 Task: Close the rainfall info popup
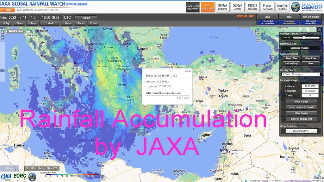tap(188, 71)
